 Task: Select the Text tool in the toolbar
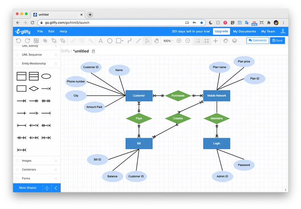[x=100, y=41]
